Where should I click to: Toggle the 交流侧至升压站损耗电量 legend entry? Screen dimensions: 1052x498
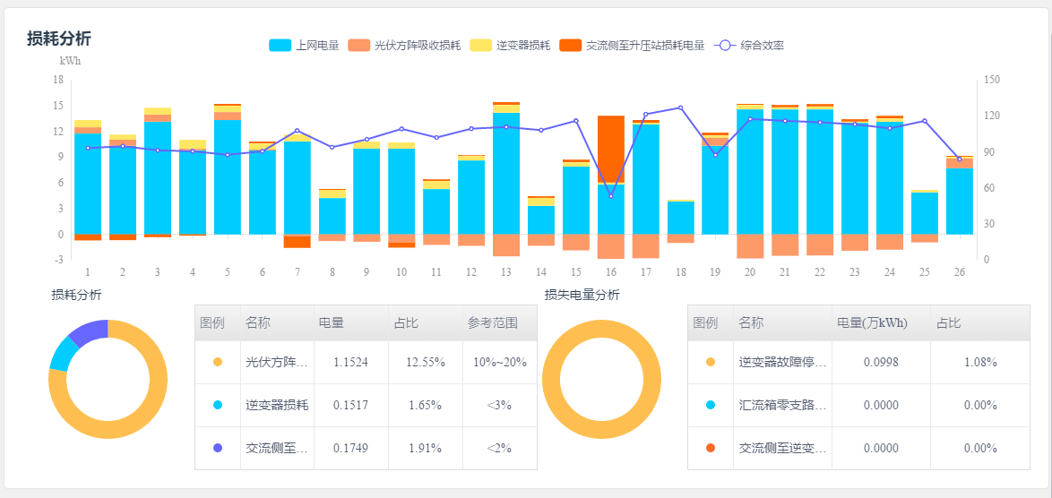coord(631,45)
